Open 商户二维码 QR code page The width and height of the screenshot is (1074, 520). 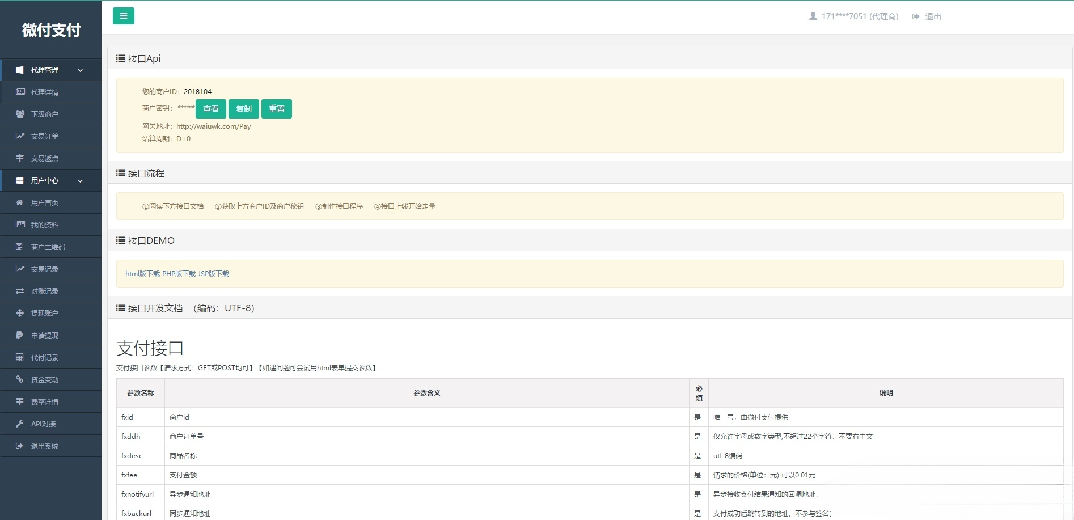(x=20, y=247)
